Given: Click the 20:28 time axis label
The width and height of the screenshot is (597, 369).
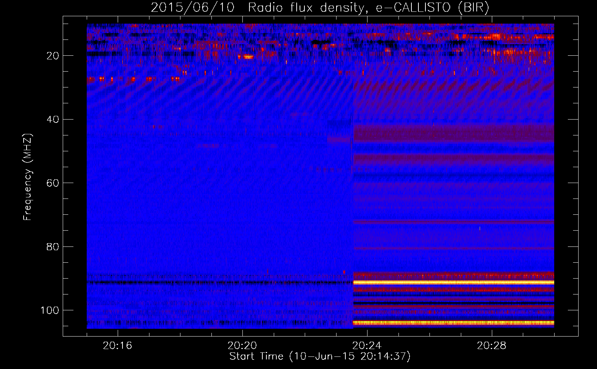Looking at the screenshot, I should [x=491, y=346].
